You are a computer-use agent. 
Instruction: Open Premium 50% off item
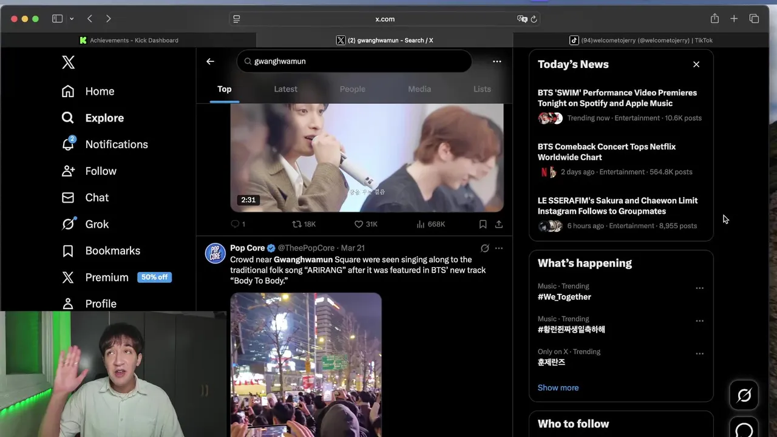tap(117, 277)
